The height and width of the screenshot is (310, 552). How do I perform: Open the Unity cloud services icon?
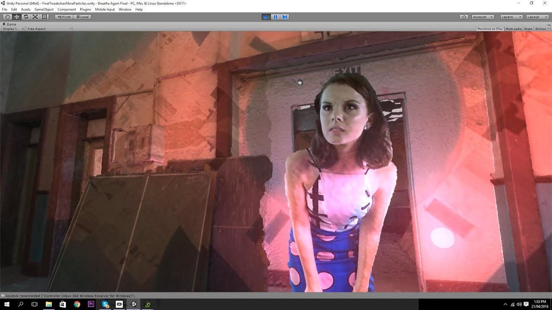click(x=464, y=17)
